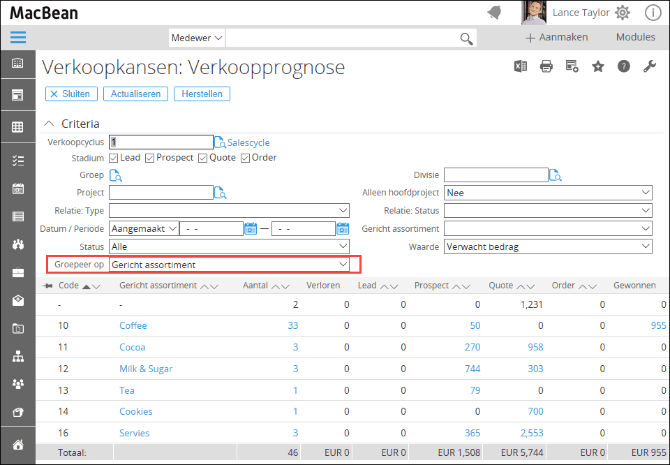The width and height of the screenshot is (670, 465).
Task: Click the Excel export icon
Action: [x=520, y=66]
